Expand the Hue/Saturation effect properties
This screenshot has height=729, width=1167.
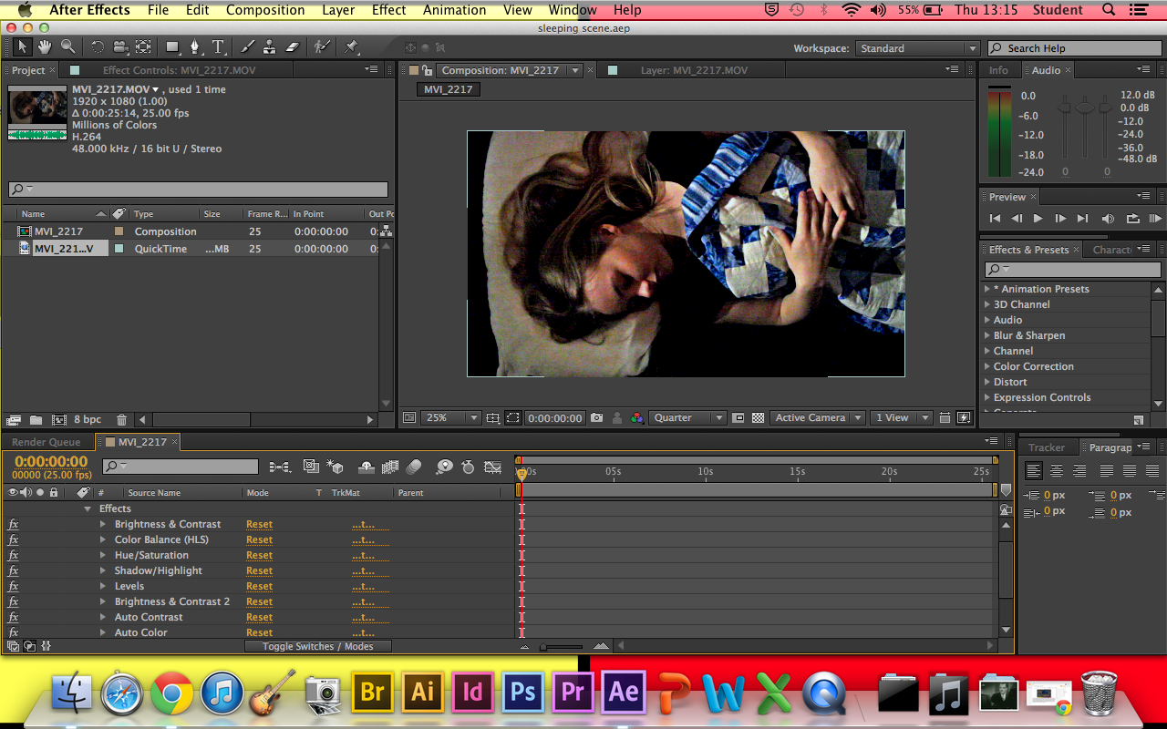click(103, 555)
